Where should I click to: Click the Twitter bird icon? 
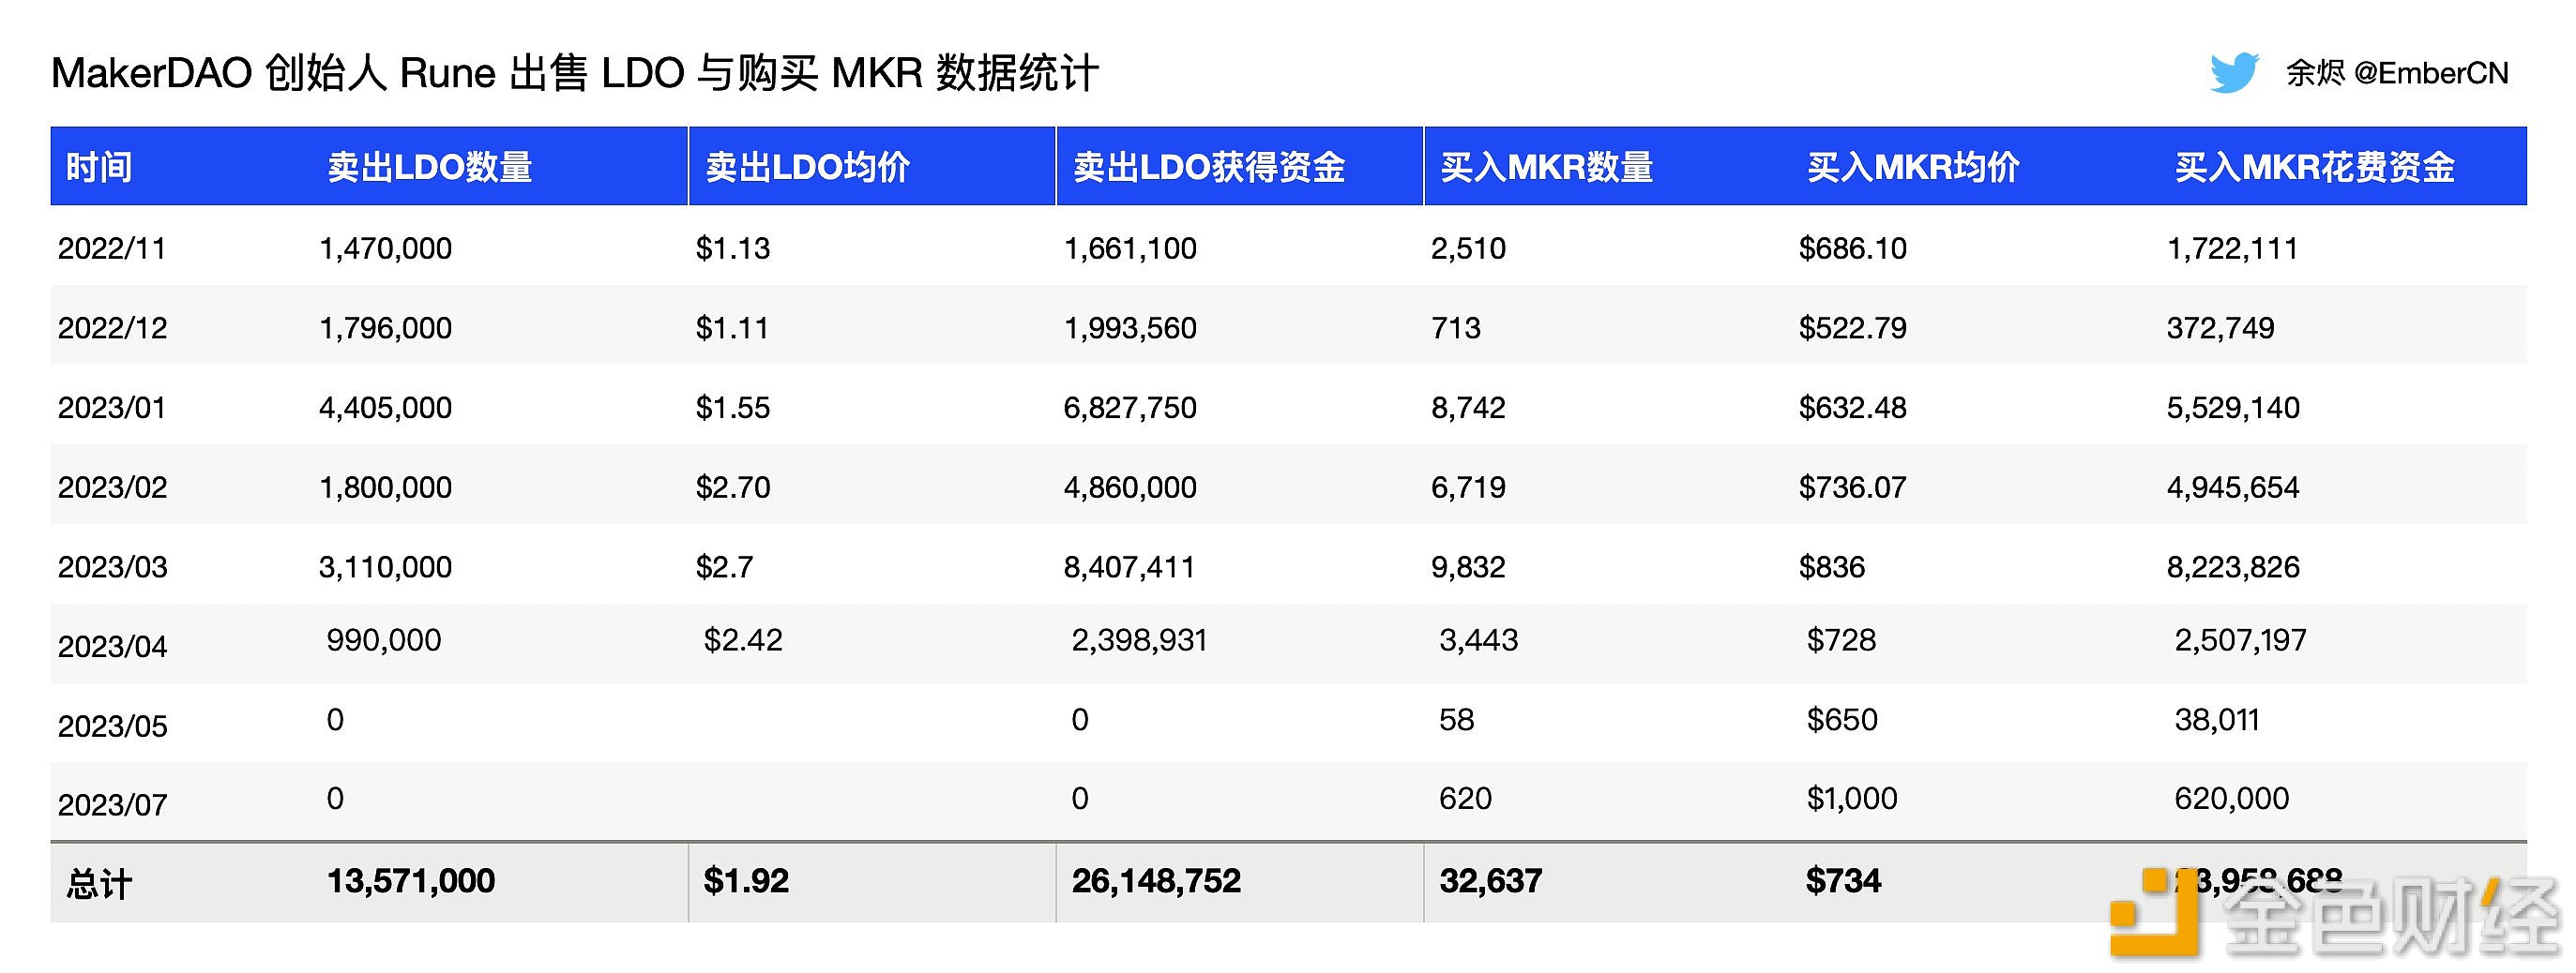[x=2234, y=73]
